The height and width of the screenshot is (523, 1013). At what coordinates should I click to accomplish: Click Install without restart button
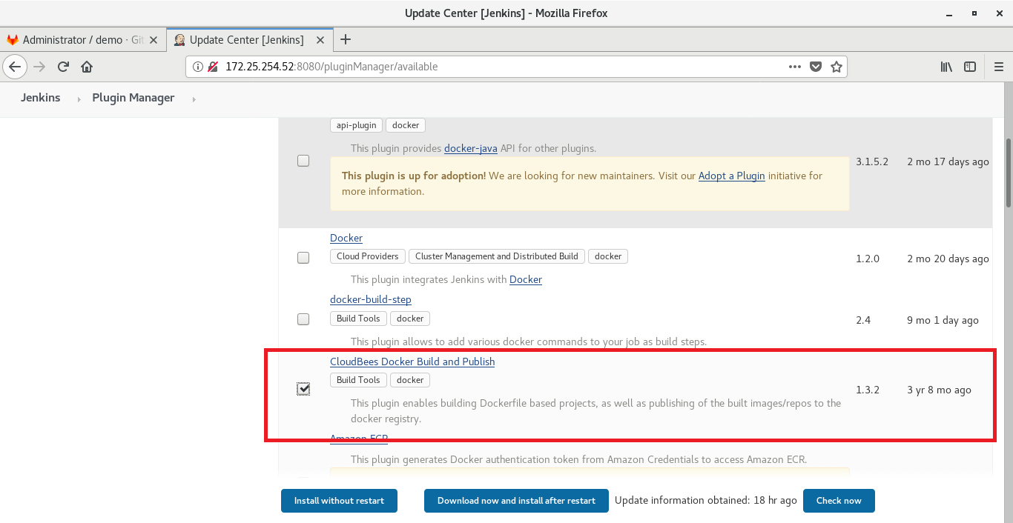point(339,501)
